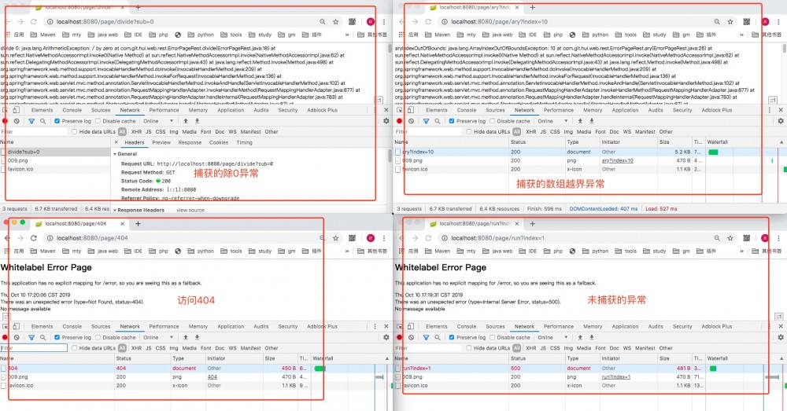
Task: Open the Online throttling dropdown in 404 window
Action: (158, 337)
